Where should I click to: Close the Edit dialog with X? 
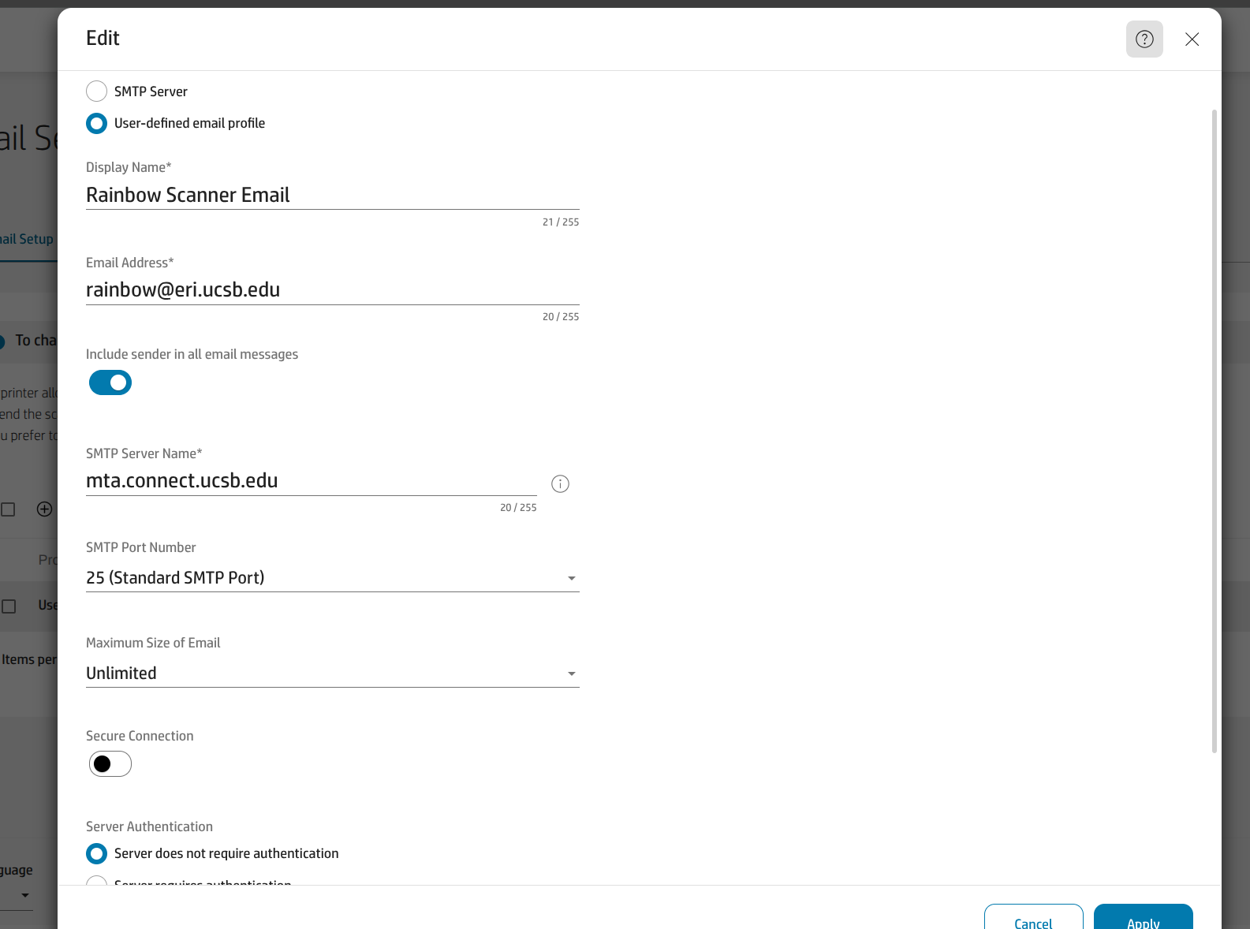click(1192, 39)
